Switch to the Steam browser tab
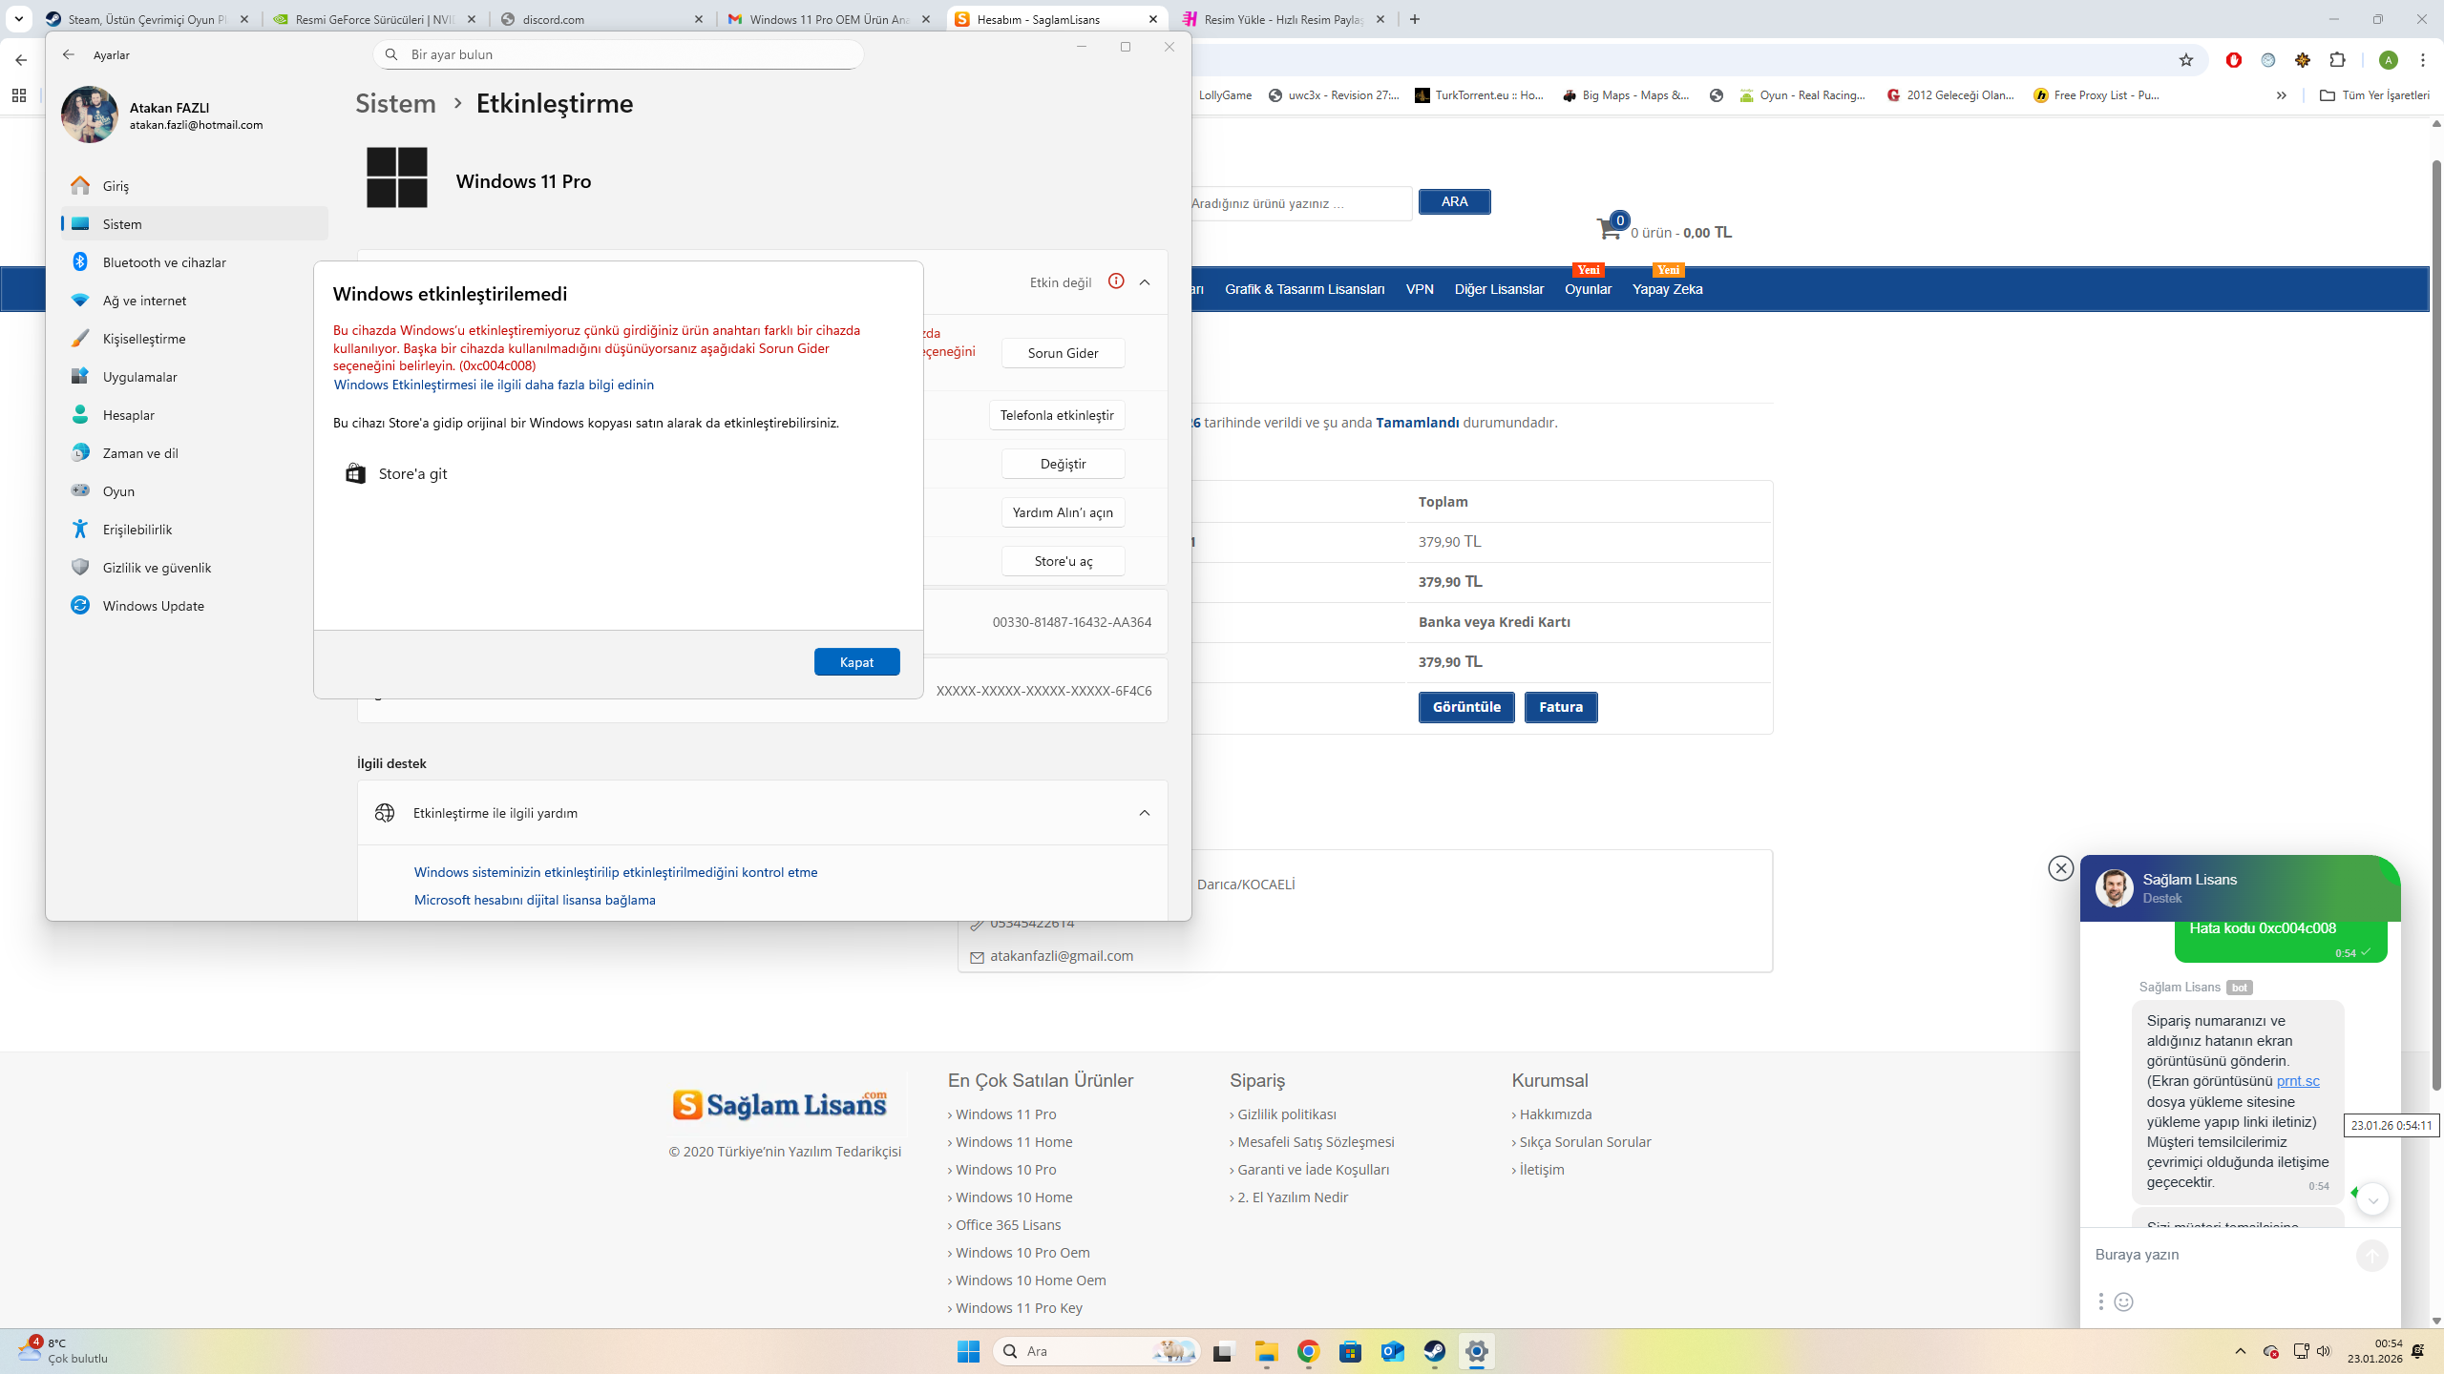2444x1374 pixels. [x=147, y=19]
